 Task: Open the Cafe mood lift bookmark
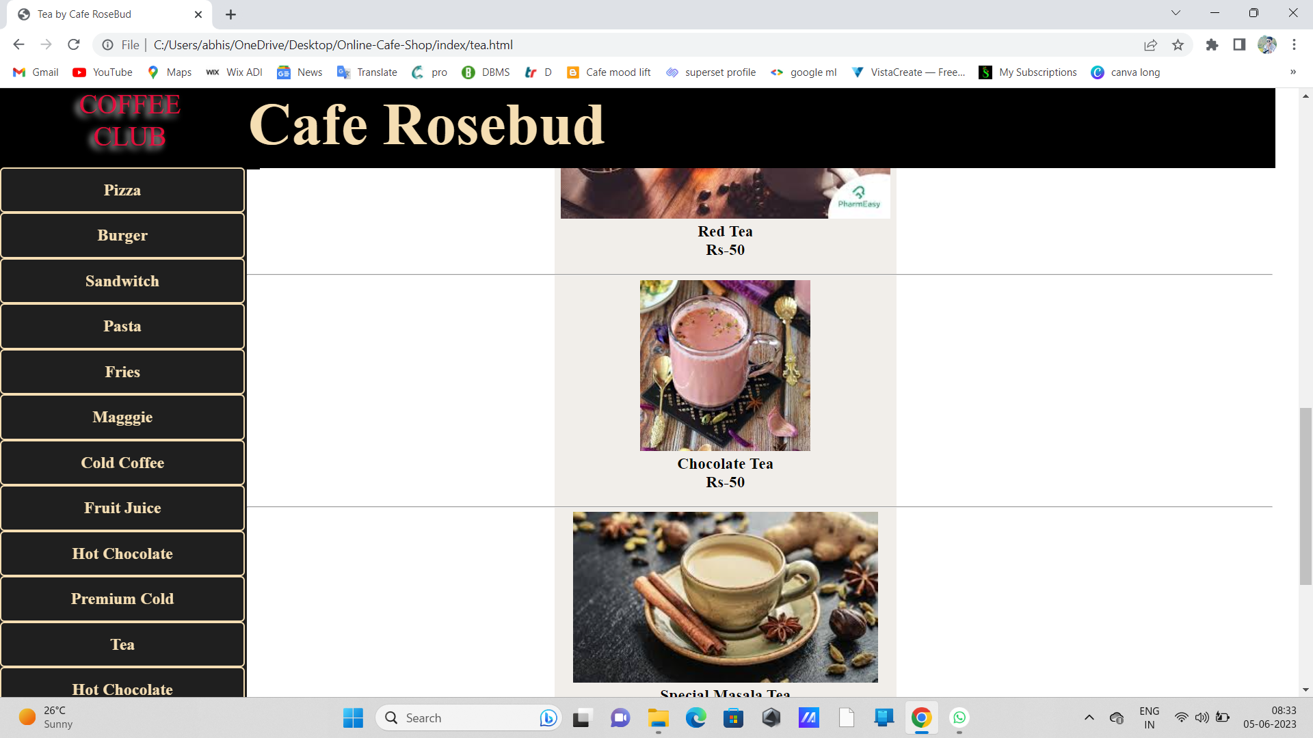tap(608, 72)
